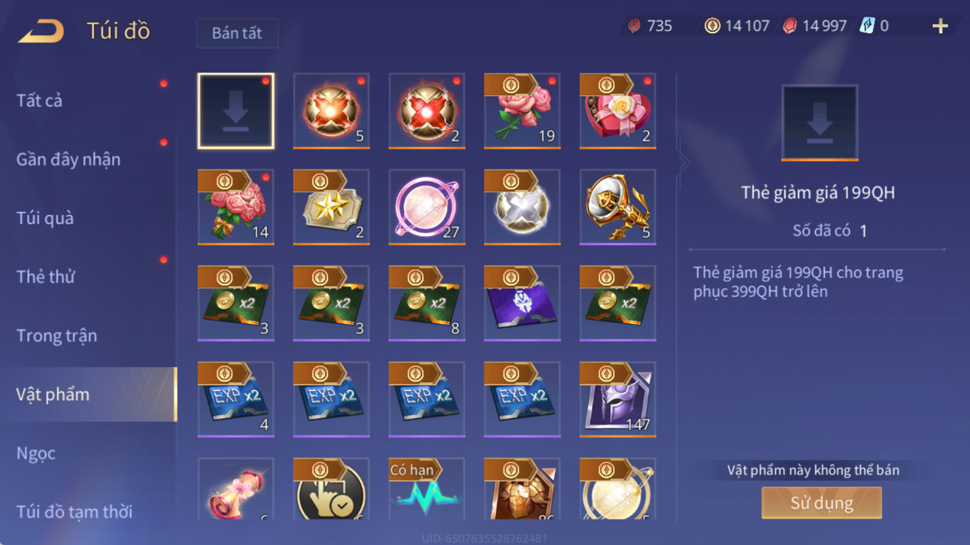Click the back arrow icon
Image resolution: width=970 pixels, height=545 pixels.
point(41,31)
